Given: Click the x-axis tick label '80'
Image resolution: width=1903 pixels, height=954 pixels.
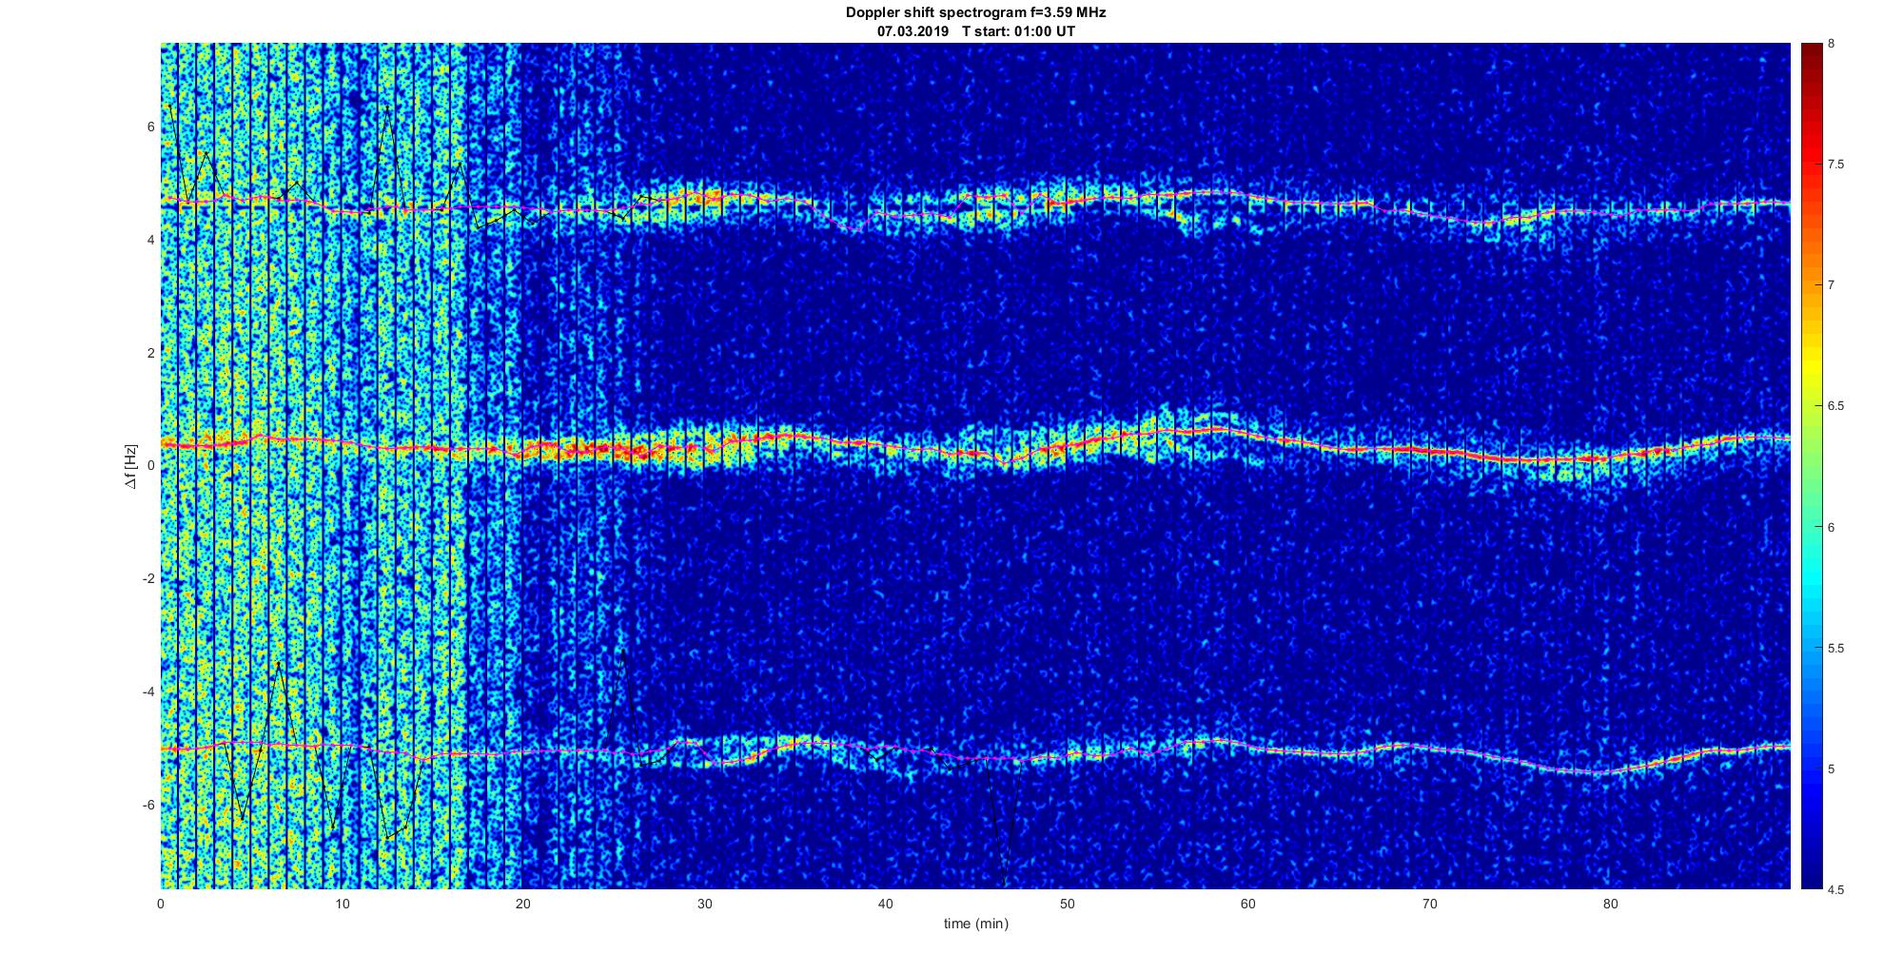Looking at the screenshot, I should 1610,904.
